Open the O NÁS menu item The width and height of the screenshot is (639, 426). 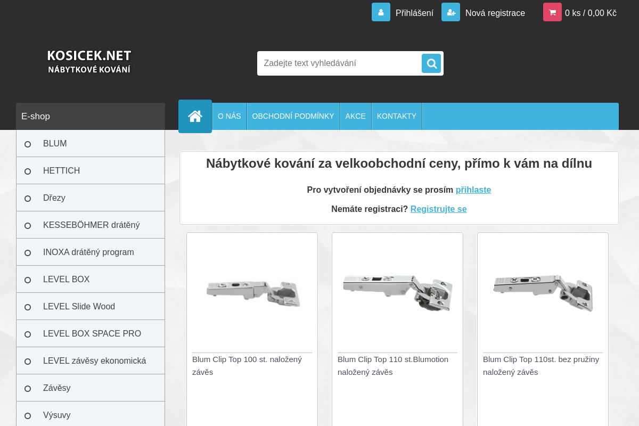[230, 116]
